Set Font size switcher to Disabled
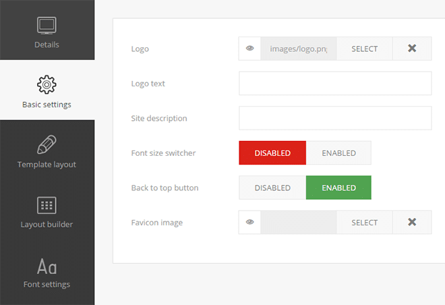Image resolution: width=445 pixels, height=305 pixels. pyautogui.click(x=272, y=153)
